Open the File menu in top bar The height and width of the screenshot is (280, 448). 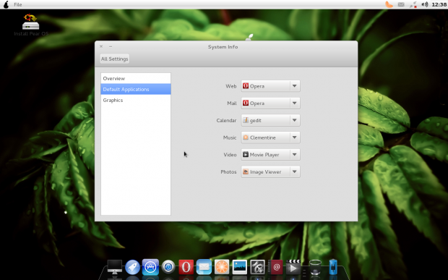coord(18,4)
